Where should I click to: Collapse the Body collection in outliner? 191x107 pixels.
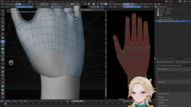click(x=156, y=15)
